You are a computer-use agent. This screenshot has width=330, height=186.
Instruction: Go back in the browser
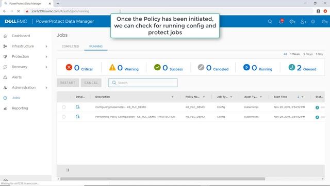pos(5,11)
